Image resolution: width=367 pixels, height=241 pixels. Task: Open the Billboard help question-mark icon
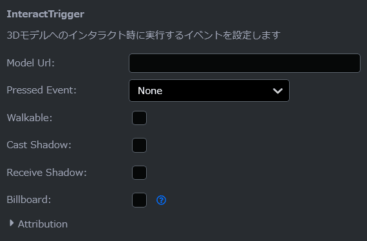click(x=161, y=200)
